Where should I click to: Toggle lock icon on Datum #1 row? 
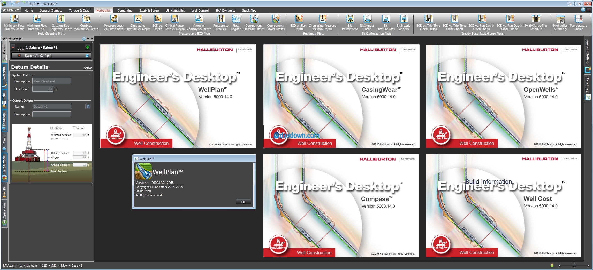(87, 55)
